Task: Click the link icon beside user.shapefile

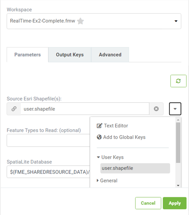Action: click(x=14, y=109)
